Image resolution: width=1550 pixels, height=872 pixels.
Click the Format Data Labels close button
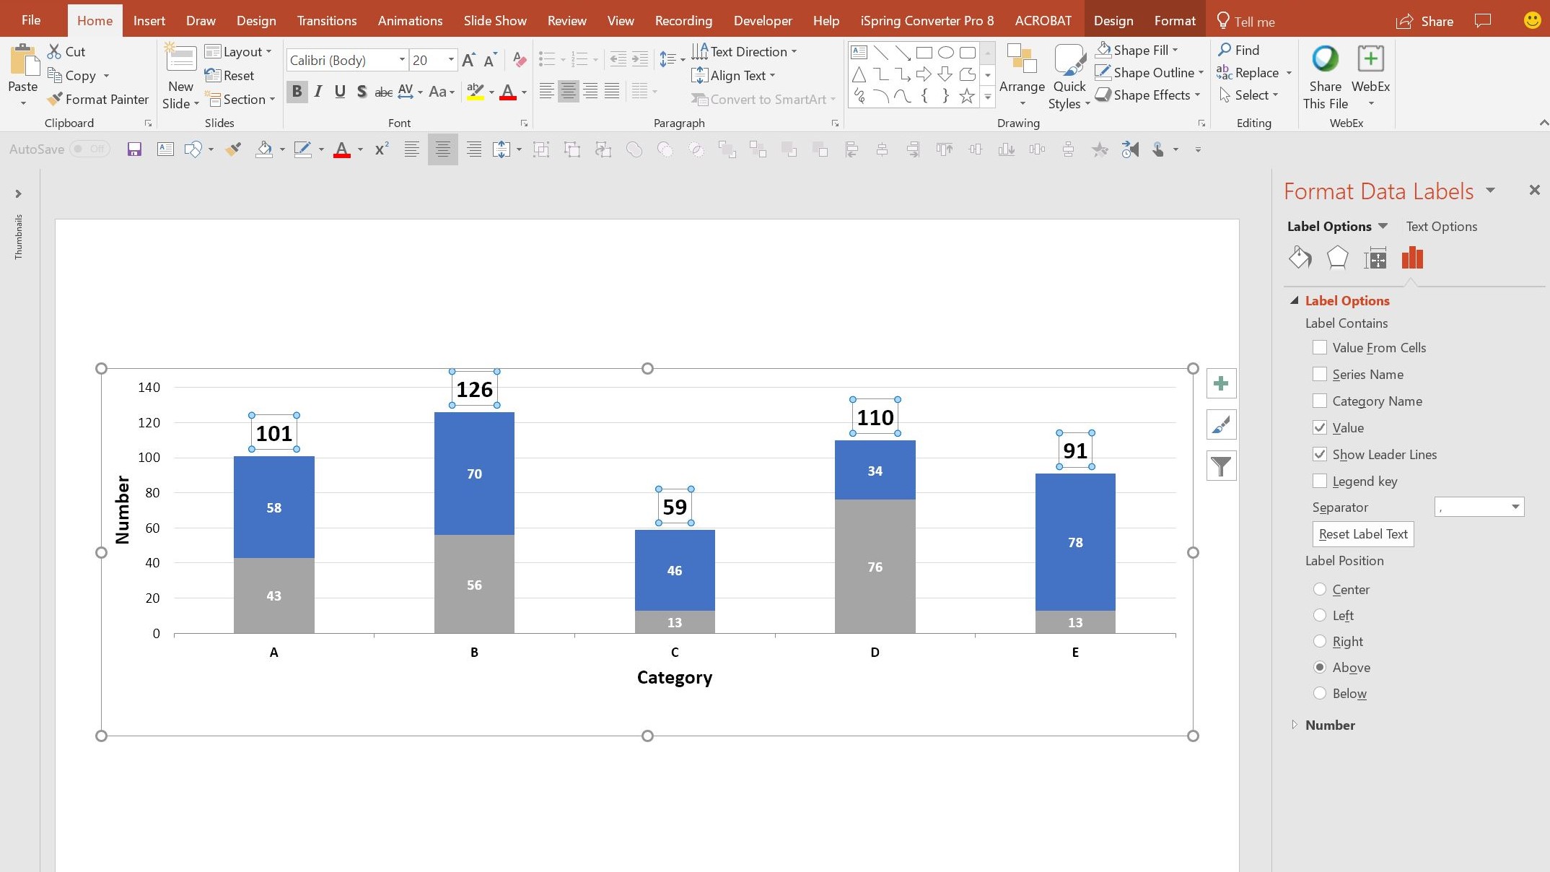(x=1534, y=191)
